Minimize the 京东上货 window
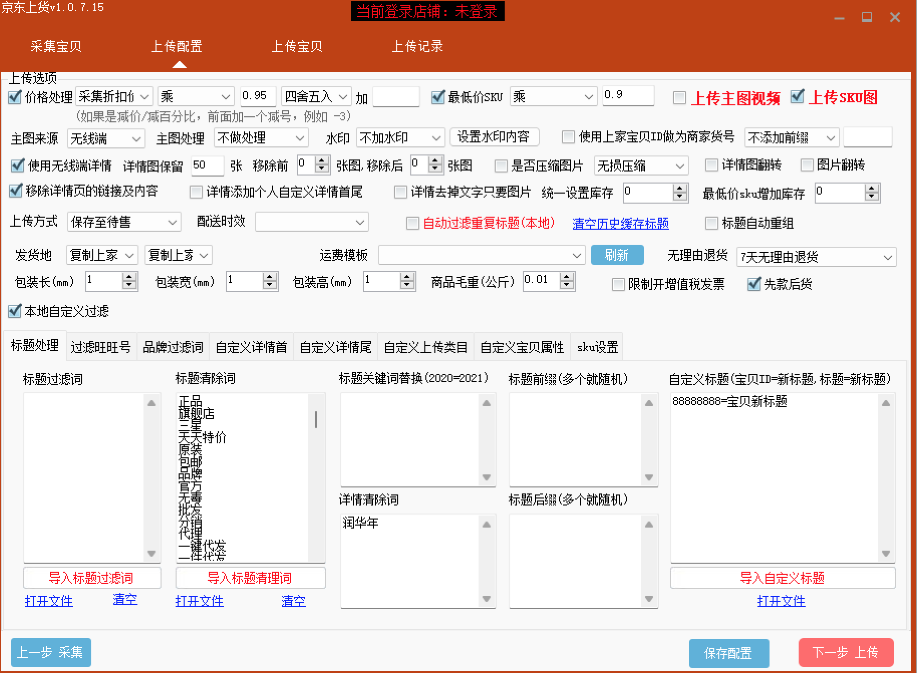Screen dimensions: 917x673 (x=839, y=18)
